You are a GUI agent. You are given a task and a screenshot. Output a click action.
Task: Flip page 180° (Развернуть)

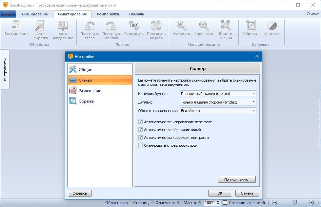pyautogui.click(x=134, y=28)
